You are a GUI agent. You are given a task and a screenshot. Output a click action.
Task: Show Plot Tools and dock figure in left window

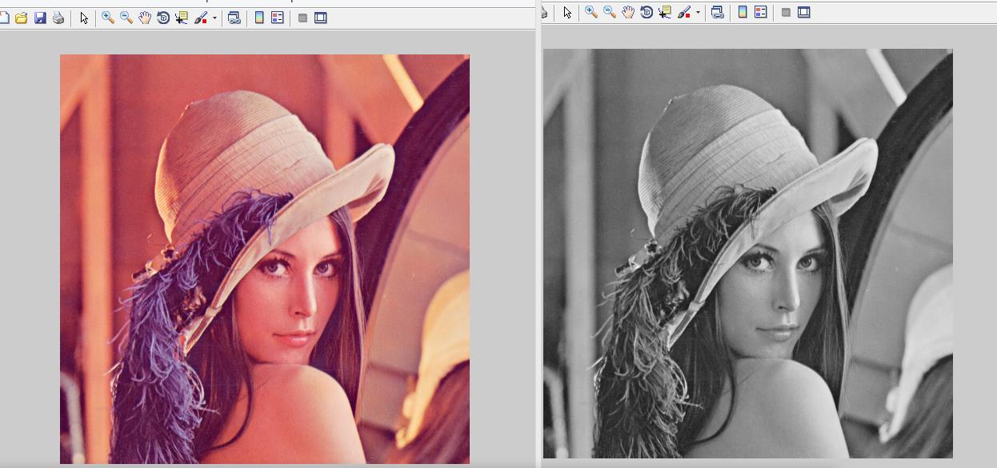pos(321,18)
